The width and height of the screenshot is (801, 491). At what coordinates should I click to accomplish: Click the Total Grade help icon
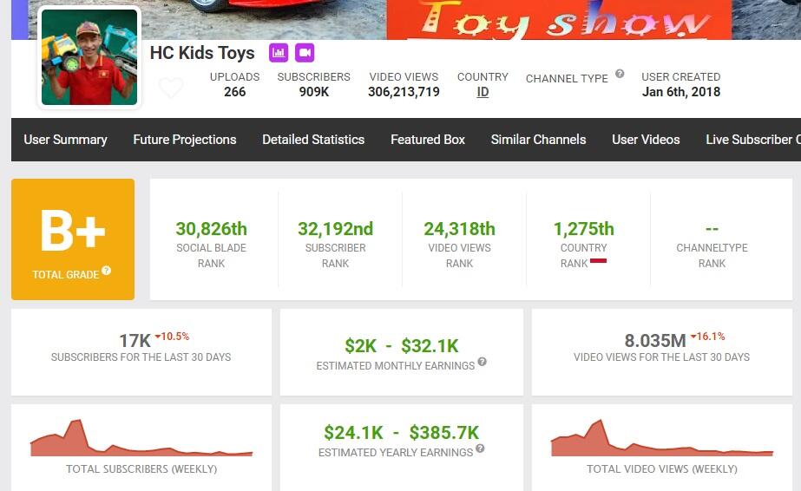pyautogui.click(x=106, y=271)
